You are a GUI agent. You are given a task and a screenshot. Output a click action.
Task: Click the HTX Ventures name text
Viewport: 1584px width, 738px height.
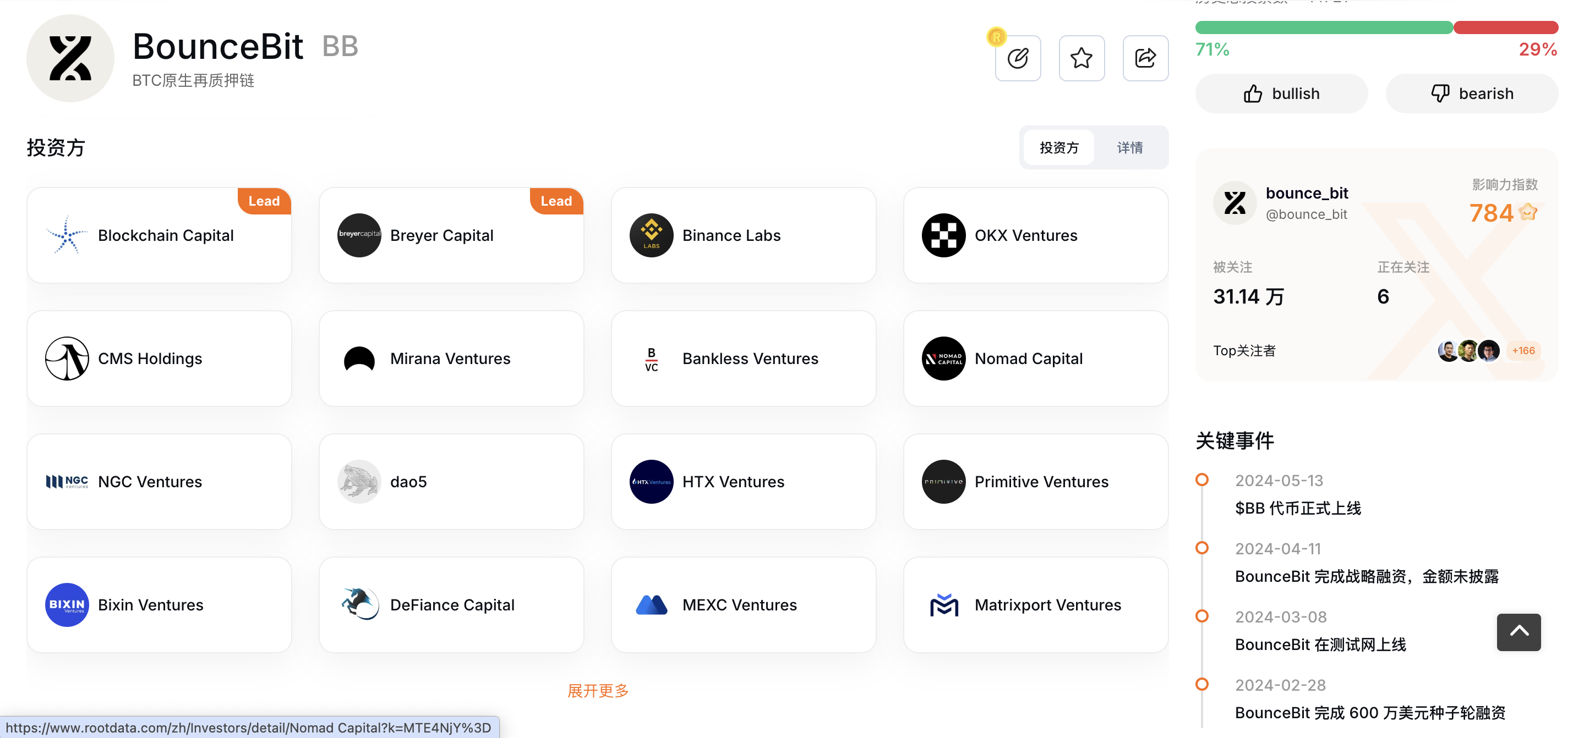(x=733, y=482)
